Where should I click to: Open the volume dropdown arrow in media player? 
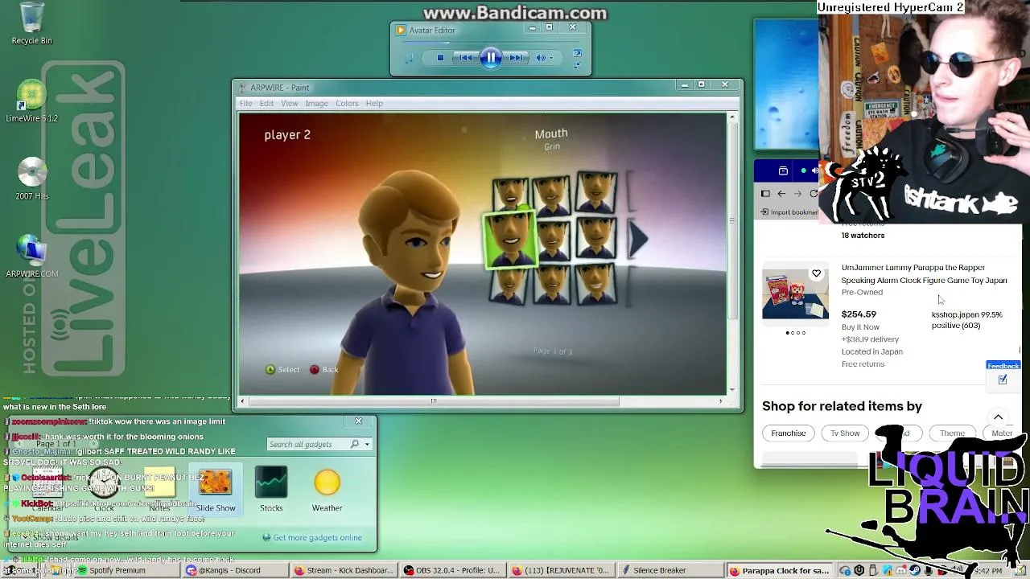pos(551,58)
